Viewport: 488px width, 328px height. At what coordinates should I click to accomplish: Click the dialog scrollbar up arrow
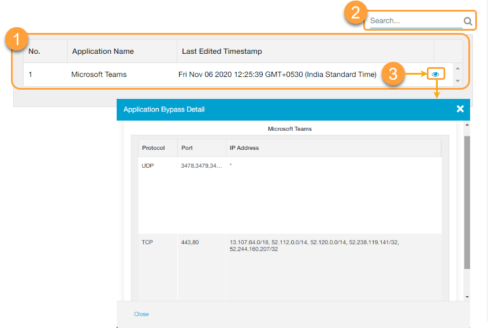point(467,125)
